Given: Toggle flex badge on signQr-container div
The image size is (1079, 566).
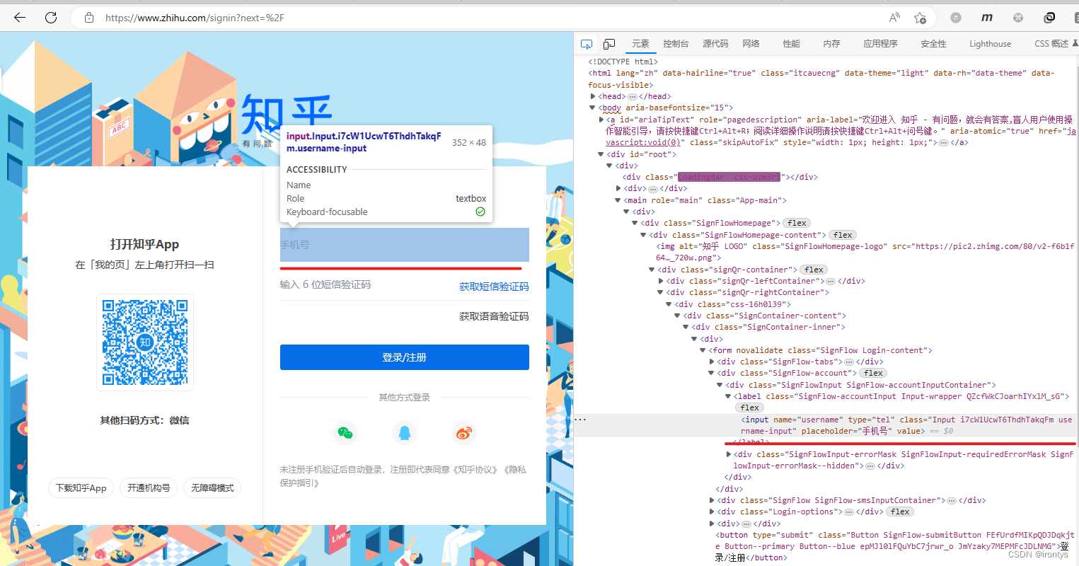Looking at the screenshot, I should [814, 270].
